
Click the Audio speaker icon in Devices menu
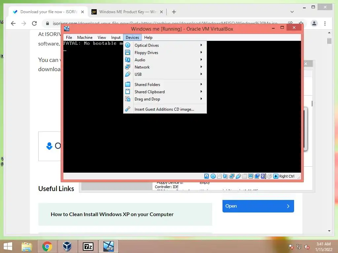tap(128, 60)
